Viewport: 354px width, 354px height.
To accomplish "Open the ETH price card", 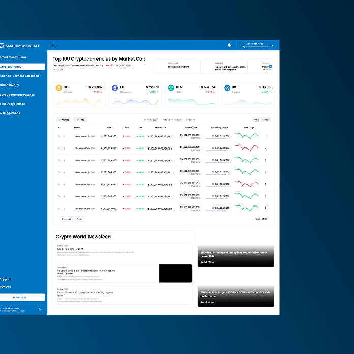I will pos(135,95).
